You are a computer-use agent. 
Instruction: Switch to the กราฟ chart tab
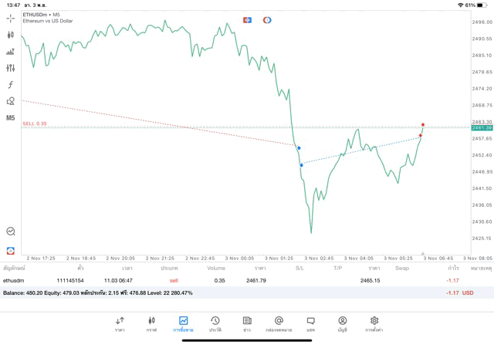tap(151, 323)
